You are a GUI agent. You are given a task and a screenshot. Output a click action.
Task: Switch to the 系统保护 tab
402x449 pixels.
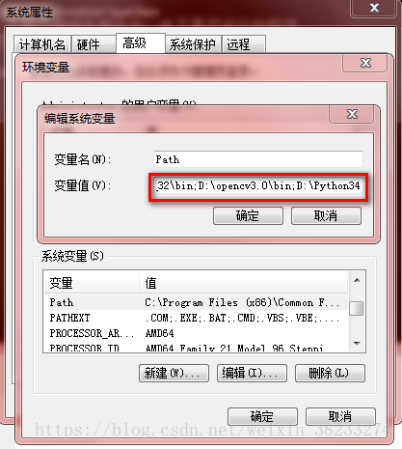click(193, 44)
